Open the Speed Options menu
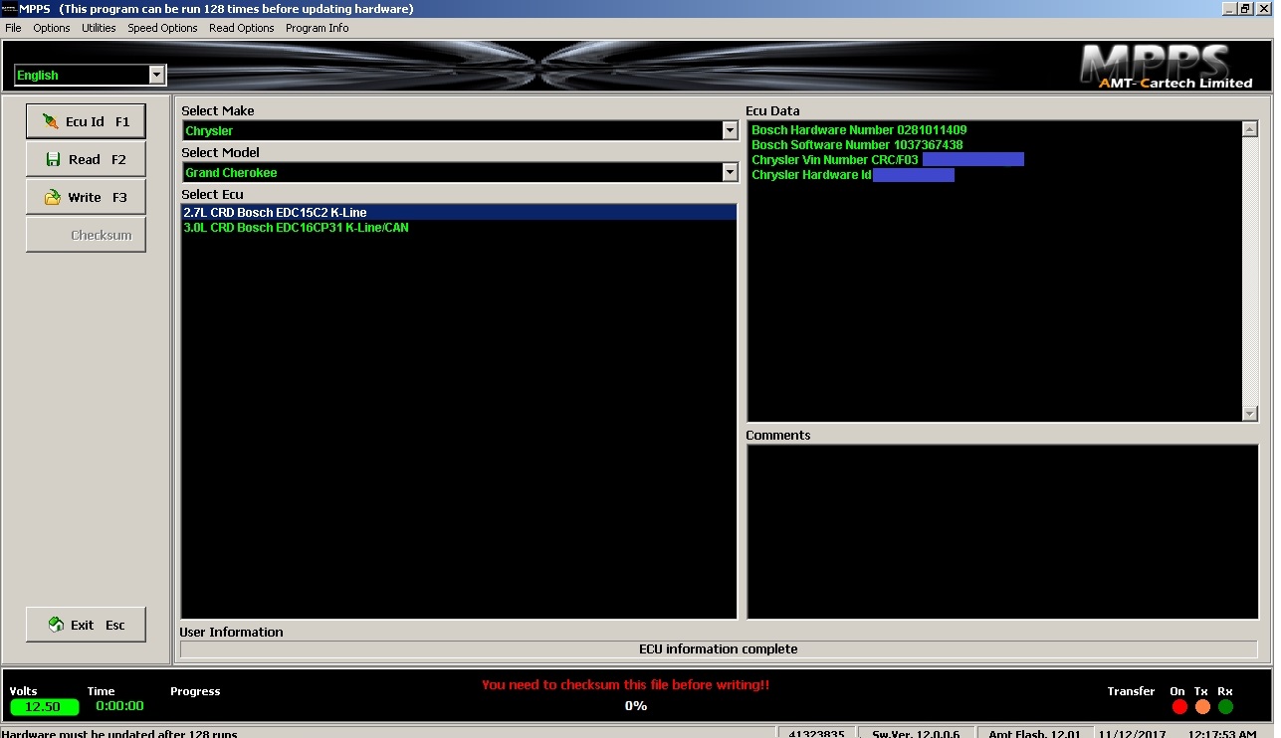Screen dimensions: 1281x738 point(162,28)
